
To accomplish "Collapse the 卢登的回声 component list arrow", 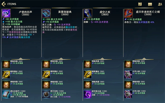I will coord(21,59).
